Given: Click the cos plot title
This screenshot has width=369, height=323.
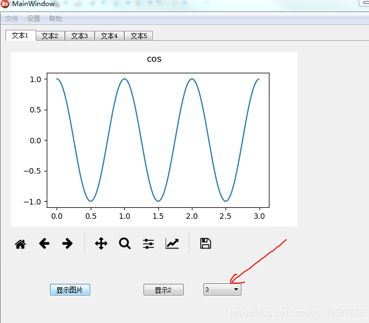Looking at the screenshot, I should 154,59.
